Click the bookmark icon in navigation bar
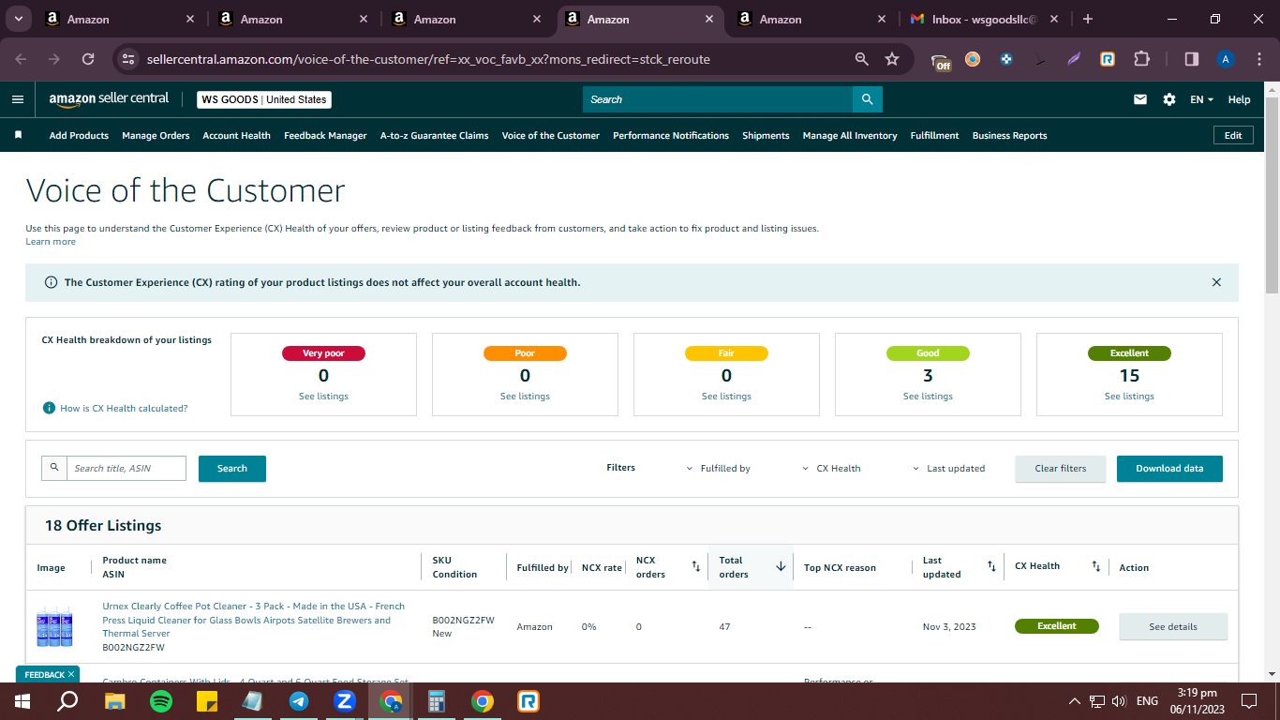This screenshot has width=1280, height=720. [18, 135]
